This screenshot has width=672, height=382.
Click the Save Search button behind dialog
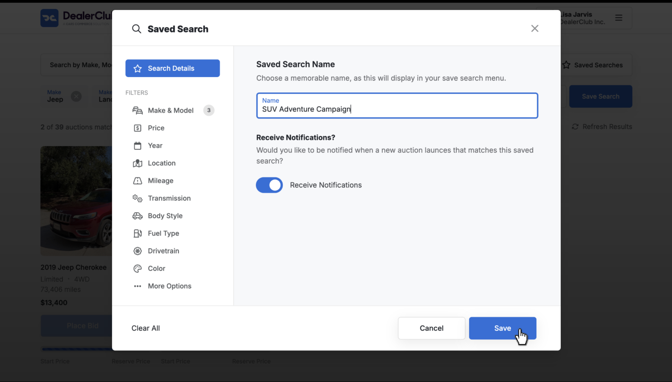[x=601, y=96]
